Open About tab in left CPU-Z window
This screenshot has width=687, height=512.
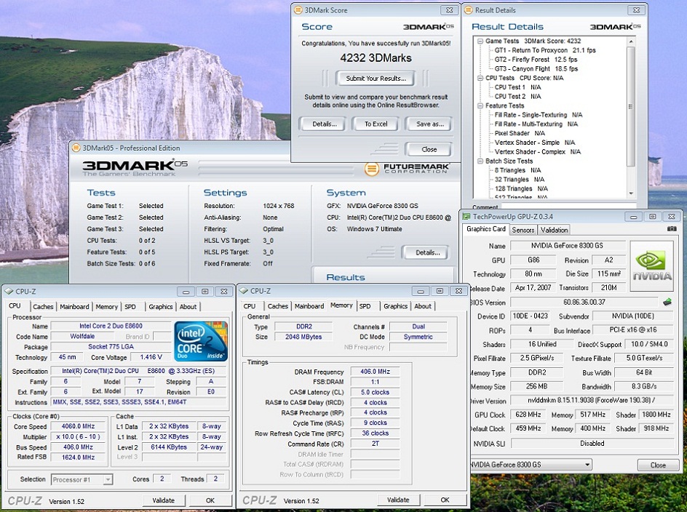[x=188, y=307]
